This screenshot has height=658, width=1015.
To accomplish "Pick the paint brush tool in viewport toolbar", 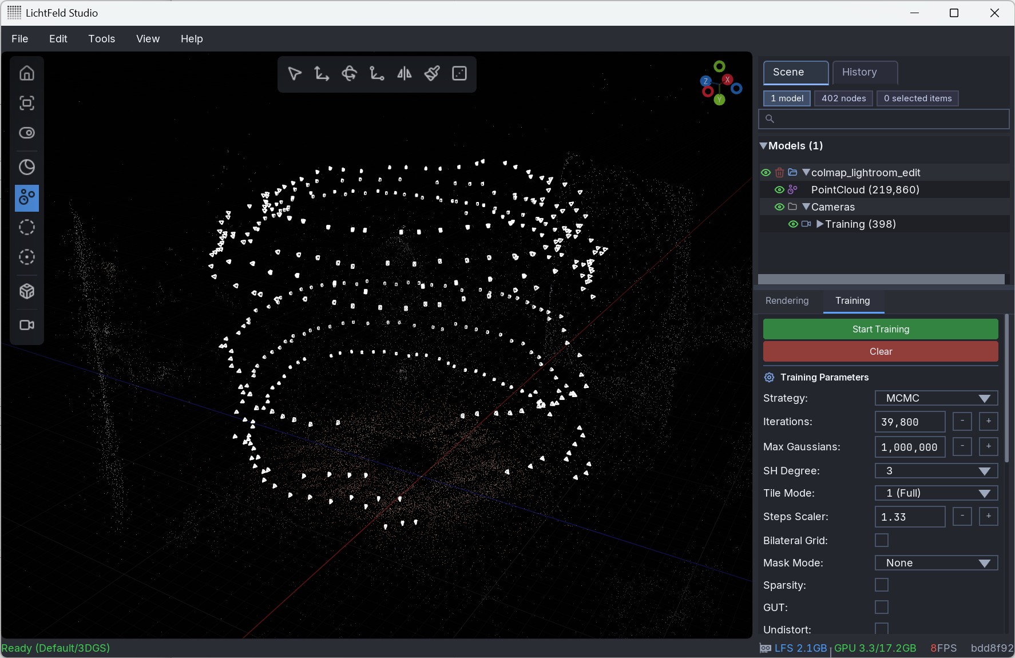I will tap(432, 74).
